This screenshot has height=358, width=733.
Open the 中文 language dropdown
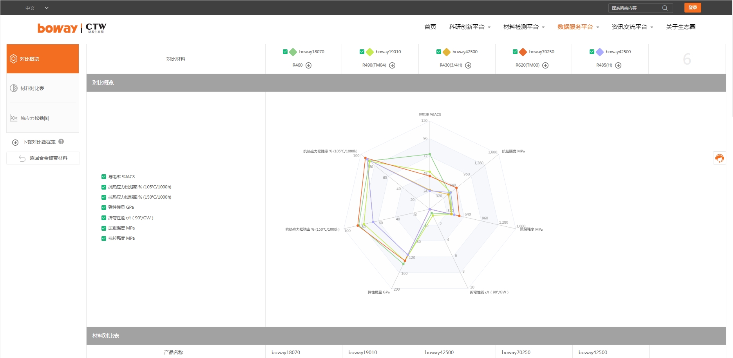[x=37, y=8]
